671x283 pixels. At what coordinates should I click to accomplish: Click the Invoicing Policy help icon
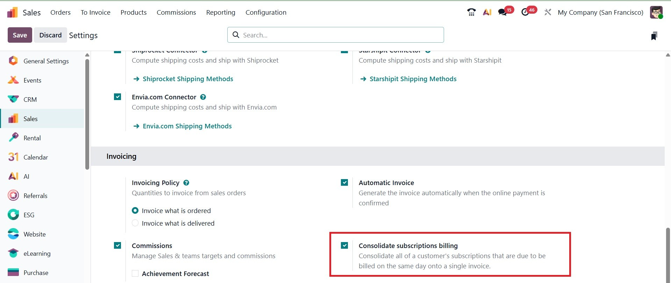pyautogui.click(x=186, y=183)
